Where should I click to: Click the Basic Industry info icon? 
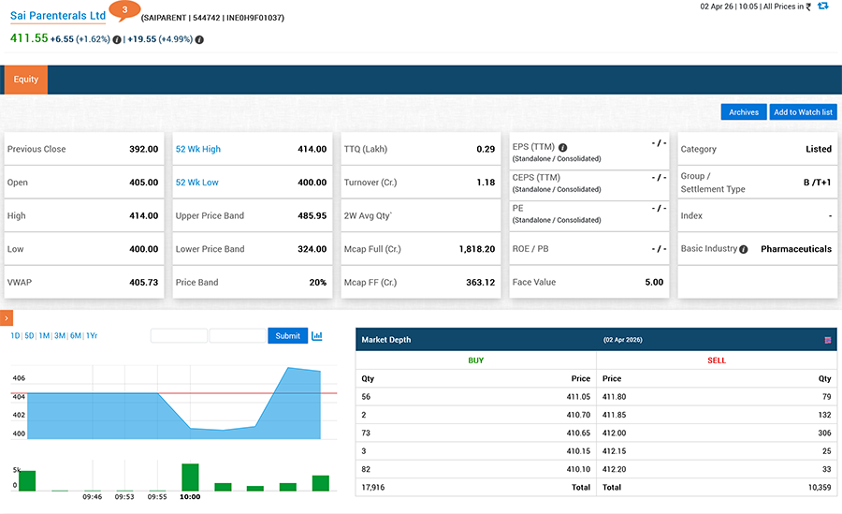pyautogui.click(x=744, y=249)
